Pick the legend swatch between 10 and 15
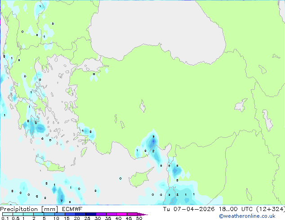This screenshot has height=220, width=285. (x=59, y=214)
